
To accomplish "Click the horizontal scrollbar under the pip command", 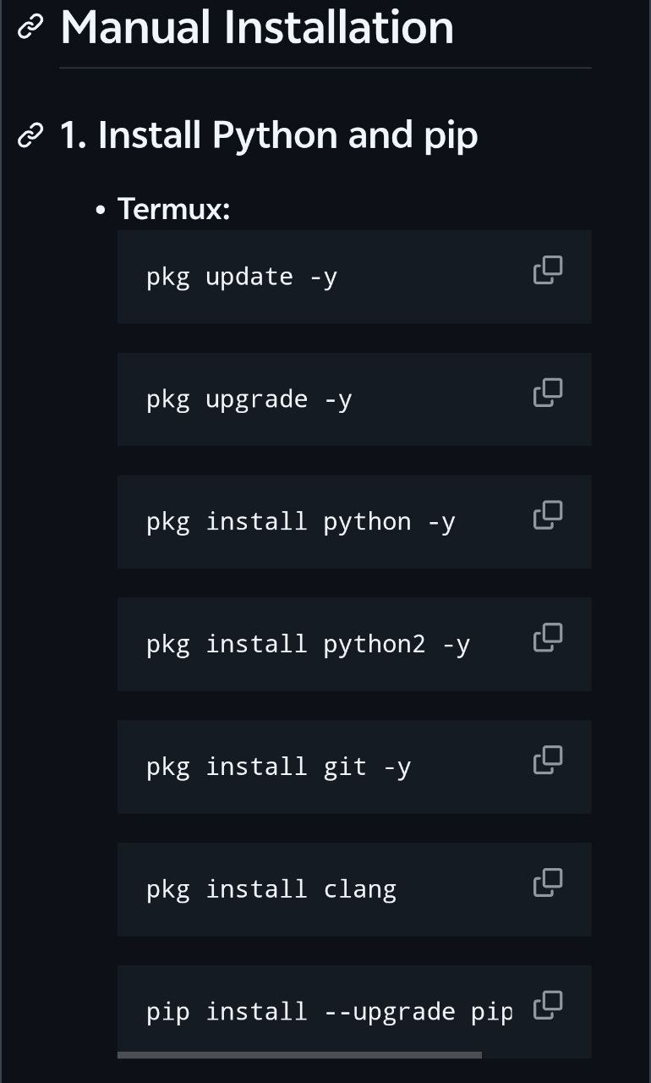I will click(x=299, y=1055).
